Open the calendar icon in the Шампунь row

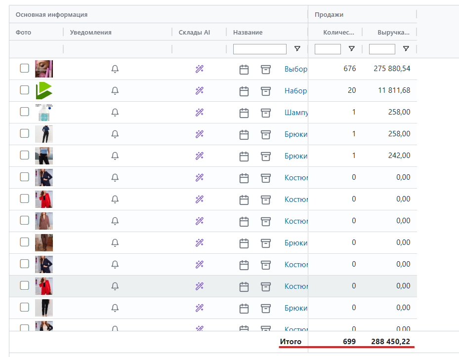244,113
